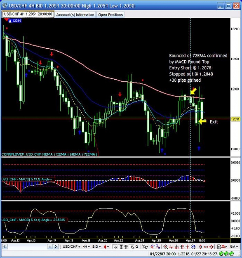The image size is (242, 258).
Task: Open the 4H timeframe dropdown
Action: tap(87, 246)
